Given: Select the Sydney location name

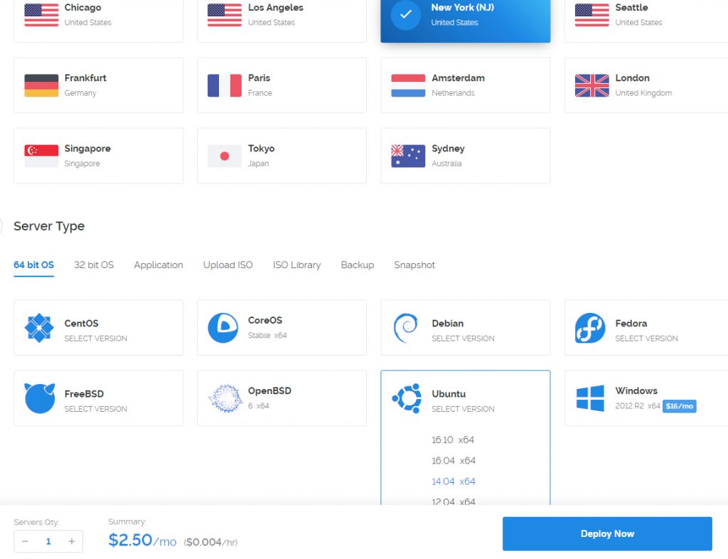Looking at the screenshot, I should (448, 149).
